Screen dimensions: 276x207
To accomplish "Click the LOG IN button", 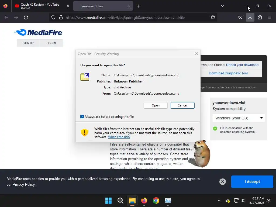I will 51,43.
